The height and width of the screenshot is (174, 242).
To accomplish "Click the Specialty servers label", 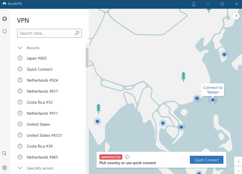I will [x=40, y=168].
